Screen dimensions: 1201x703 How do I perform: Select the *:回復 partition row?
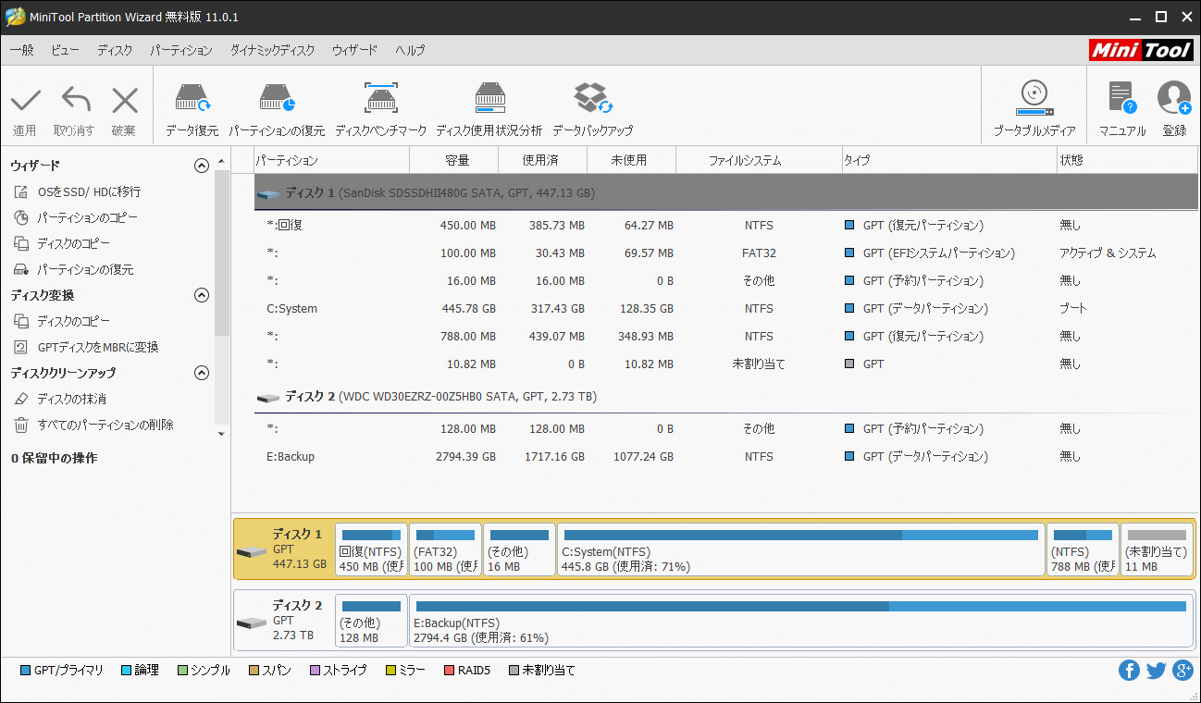point(725,225)
